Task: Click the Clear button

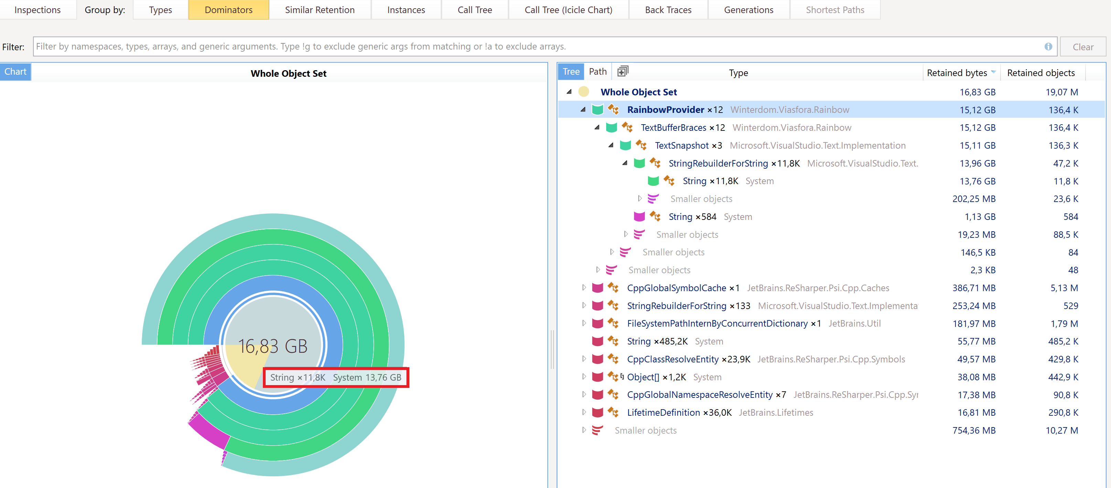Action: coord(1083,46)
